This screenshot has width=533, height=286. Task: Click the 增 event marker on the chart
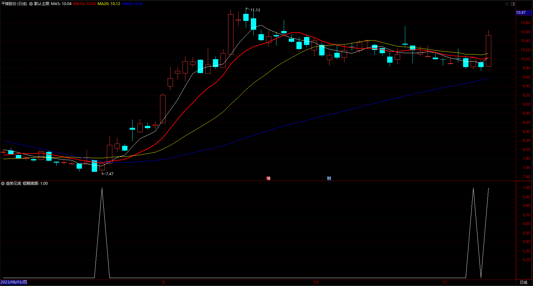268,178
